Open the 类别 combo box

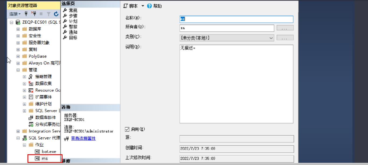[x=227, y=38]
